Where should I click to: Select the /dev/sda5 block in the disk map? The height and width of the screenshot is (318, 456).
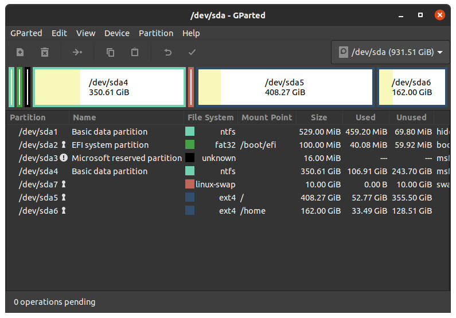[284, 87]
